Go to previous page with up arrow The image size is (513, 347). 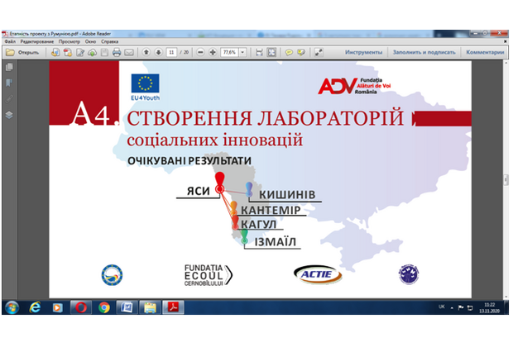pos(146,52)
